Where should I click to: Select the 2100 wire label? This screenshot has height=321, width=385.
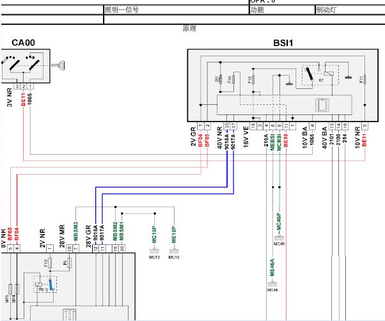click(338, 139)
